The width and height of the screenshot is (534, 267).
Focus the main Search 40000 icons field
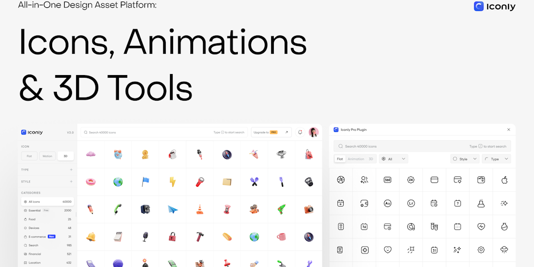point(164,132)
